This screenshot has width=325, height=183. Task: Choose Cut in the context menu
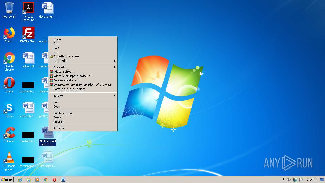click(x=83, y=102)
